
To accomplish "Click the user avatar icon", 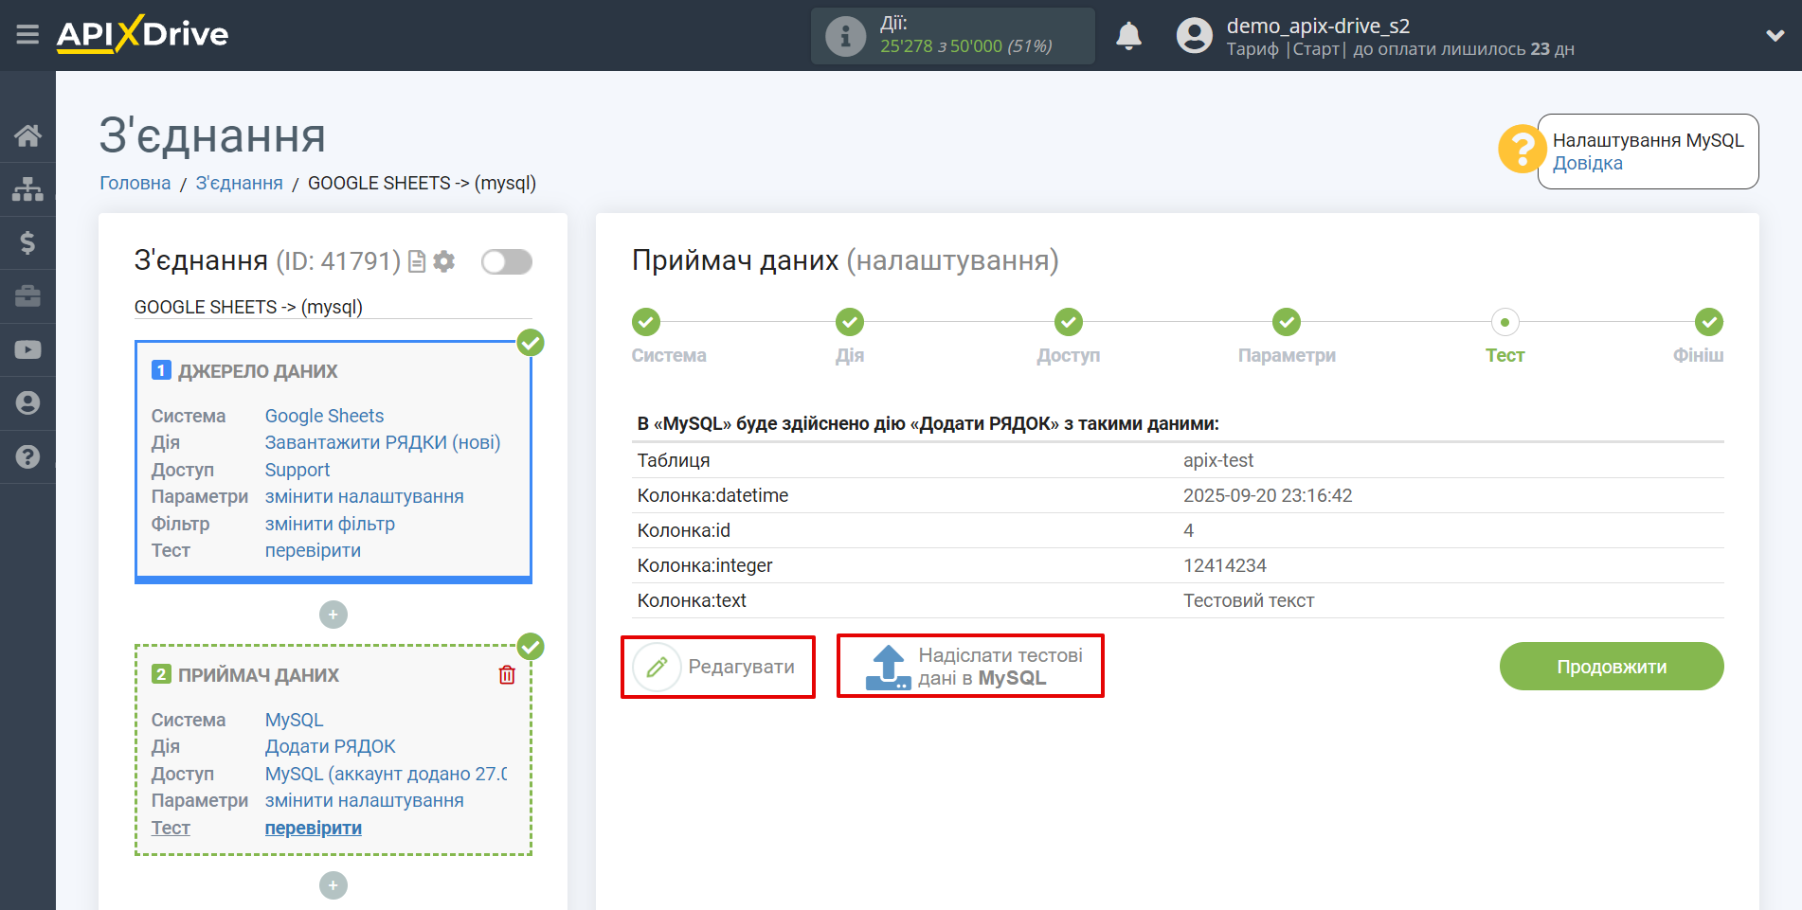I will [x=1194, y=36].
